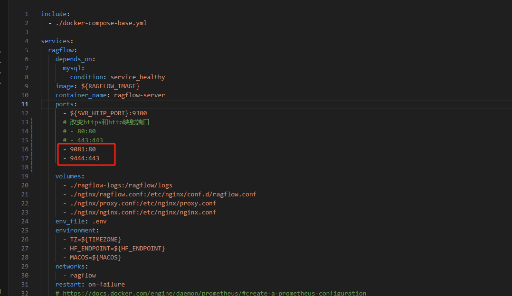
Task: Click the "restart: on-failure" setting
Action: coord(90,284)
